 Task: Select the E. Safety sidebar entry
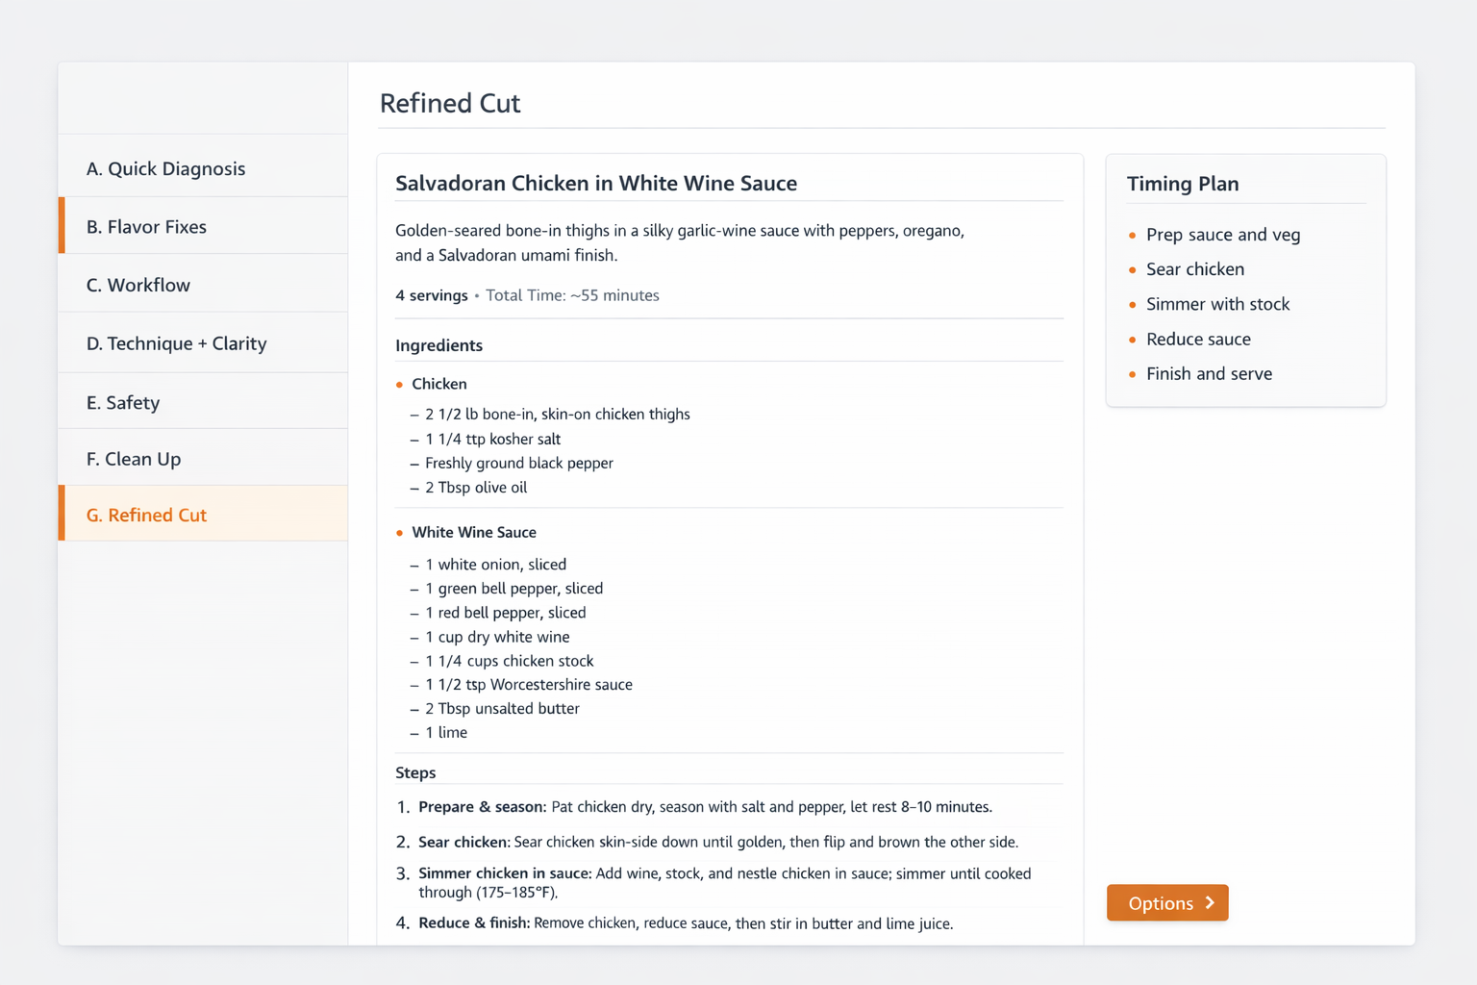(123, 402)
